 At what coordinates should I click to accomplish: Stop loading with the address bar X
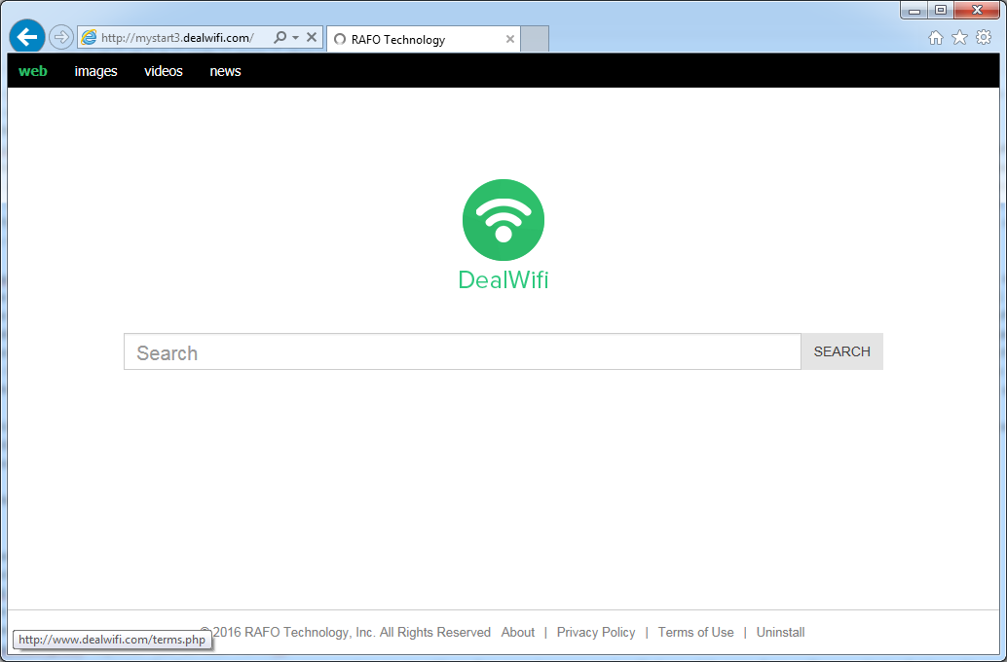click(312, 37)
